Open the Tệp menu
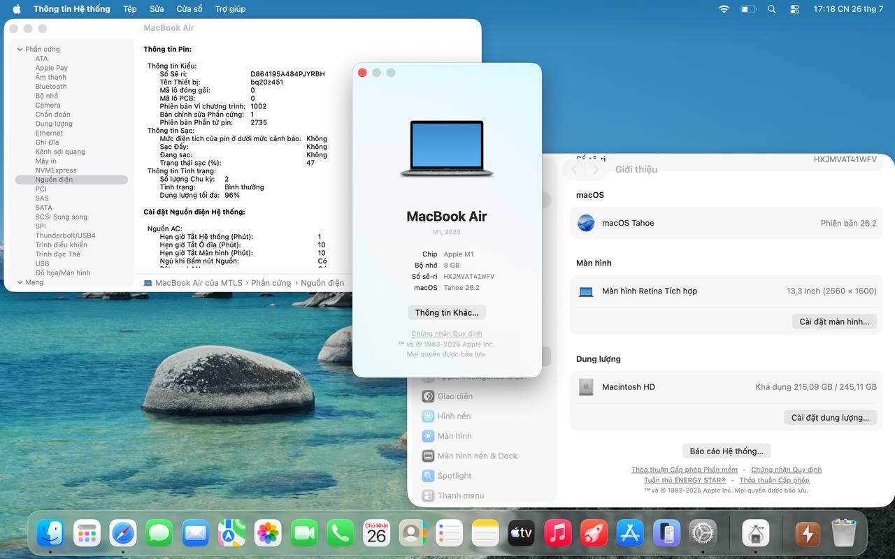The height and width of the screenshot is (559, 895). (x=130, y=9)
